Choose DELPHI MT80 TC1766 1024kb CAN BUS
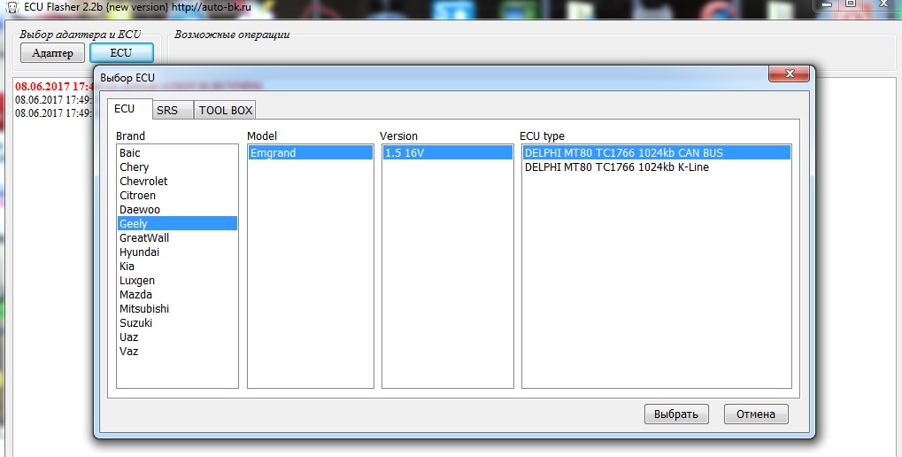Image resolution: width=902 pixels, height=457 pixels. pyautogui.click(x=657, y=152)
